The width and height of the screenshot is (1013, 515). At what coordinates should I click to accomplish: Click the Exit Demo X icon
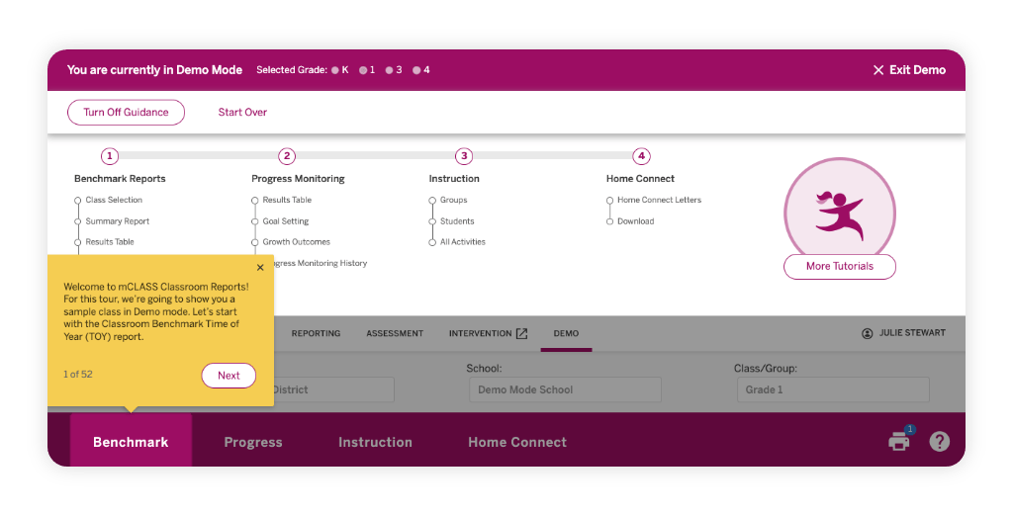(878, 70)
